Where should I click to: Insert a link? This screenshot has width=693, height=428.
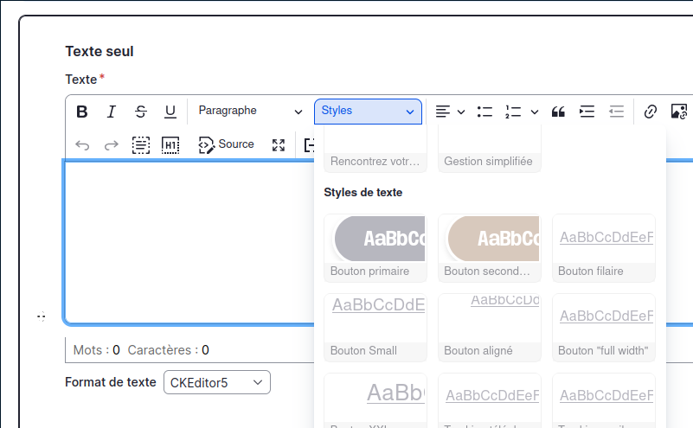click(x=650, y=112)
